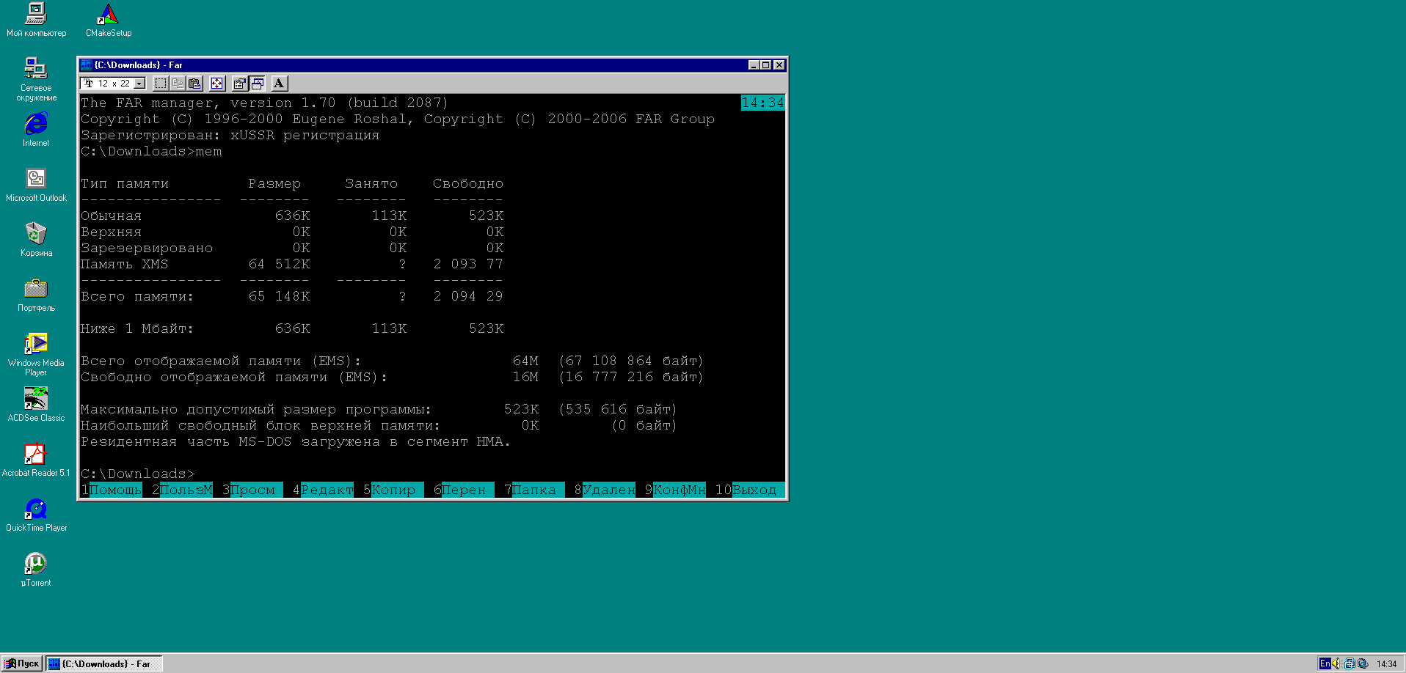Click the Font 'A' toolbar button
Viewport: 1406px width, 673px height.
tap(279, 84)
